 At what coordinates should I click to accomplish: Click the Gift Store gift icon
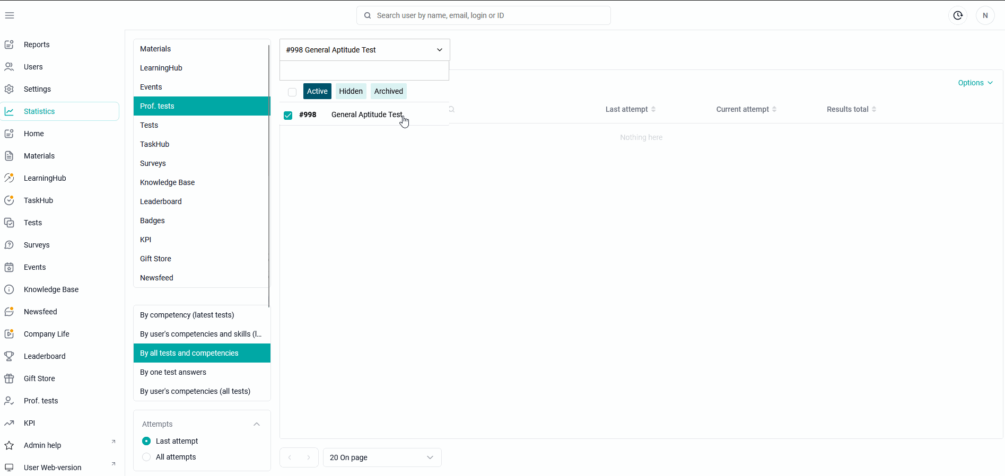(9, 378)
